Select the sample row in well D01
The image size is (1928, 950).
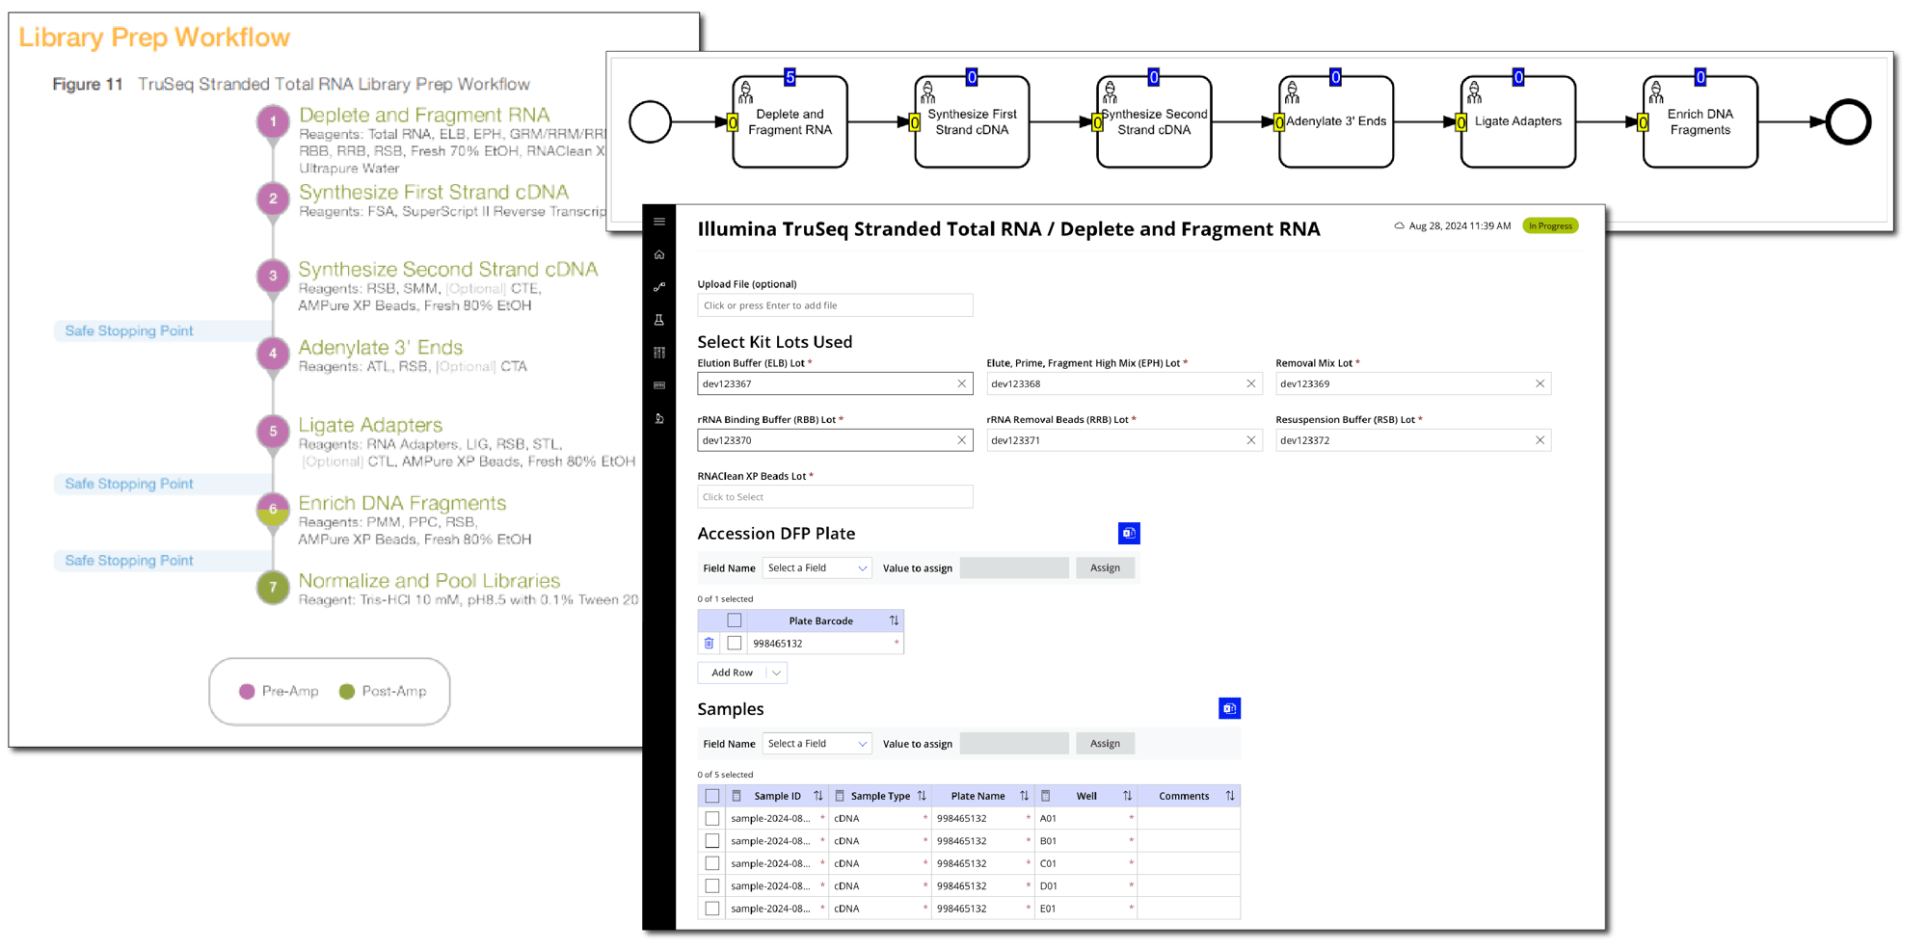tap(712, 885)
